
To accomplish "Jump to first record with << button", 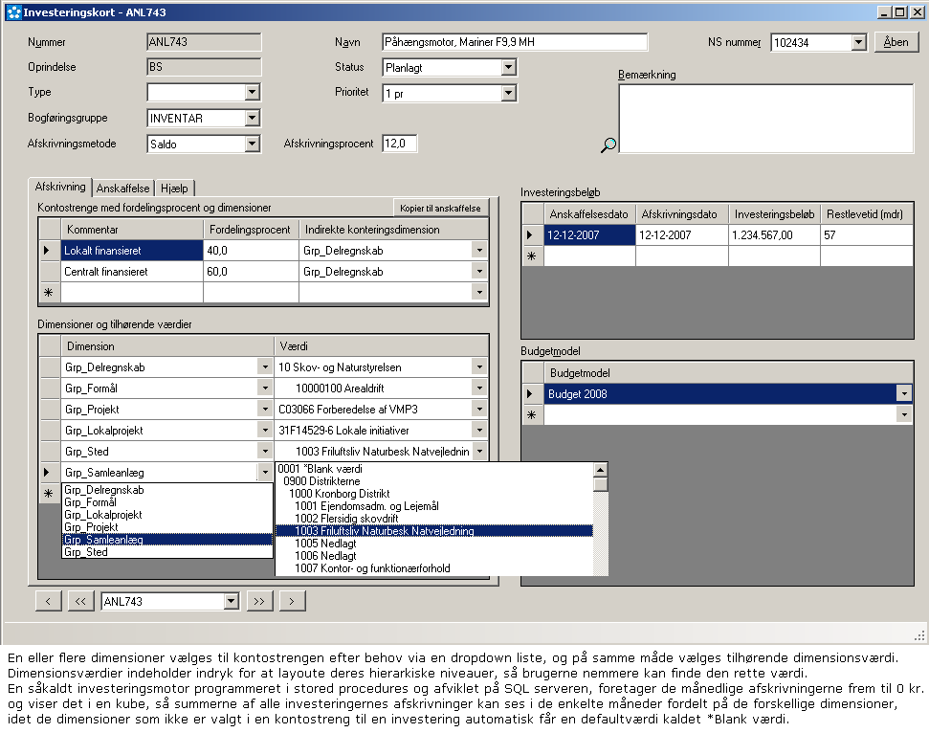I will [80, 602].
